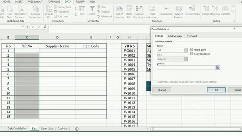Toggle the In-cell dropdown checkbox
This screenshot has width=242, height=136.
tap(192, 54)
